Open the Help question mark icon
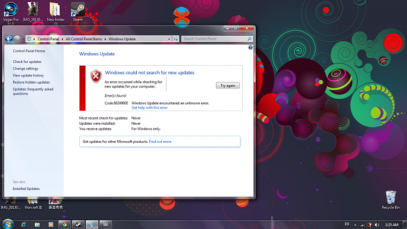This screenshot has height=229, width=407. point(250,47)
